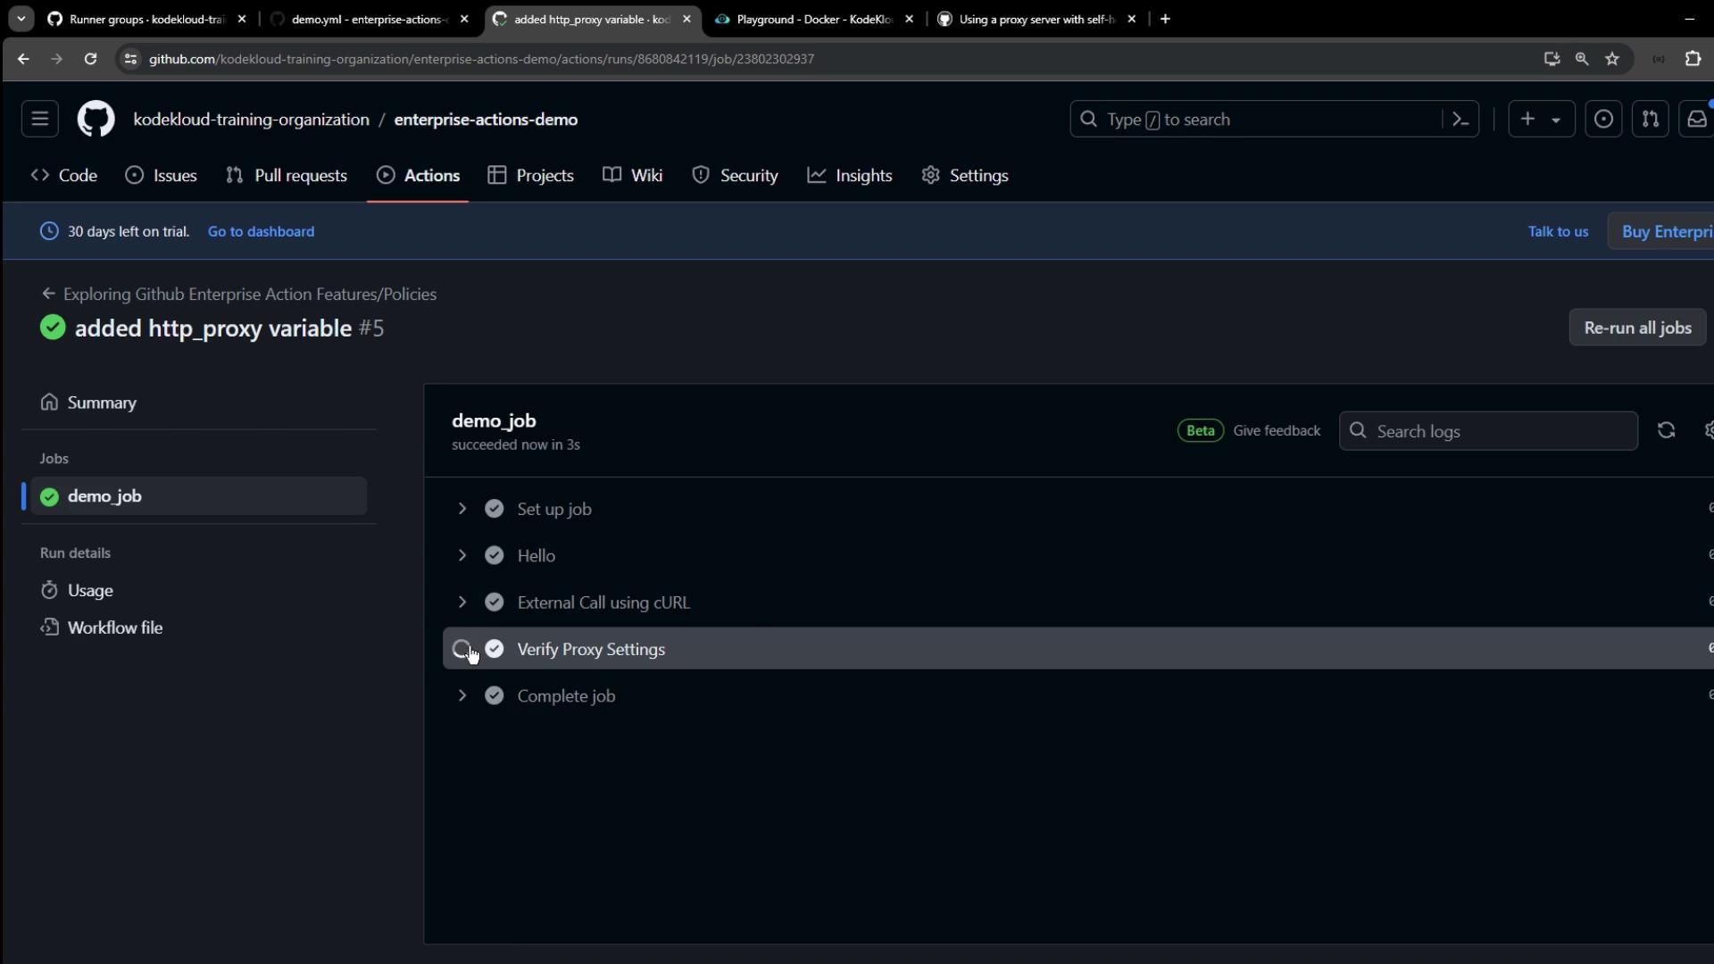Refresh the job logs with refresh icon
Screen dimensions: 1714x964
(1666, 430)
